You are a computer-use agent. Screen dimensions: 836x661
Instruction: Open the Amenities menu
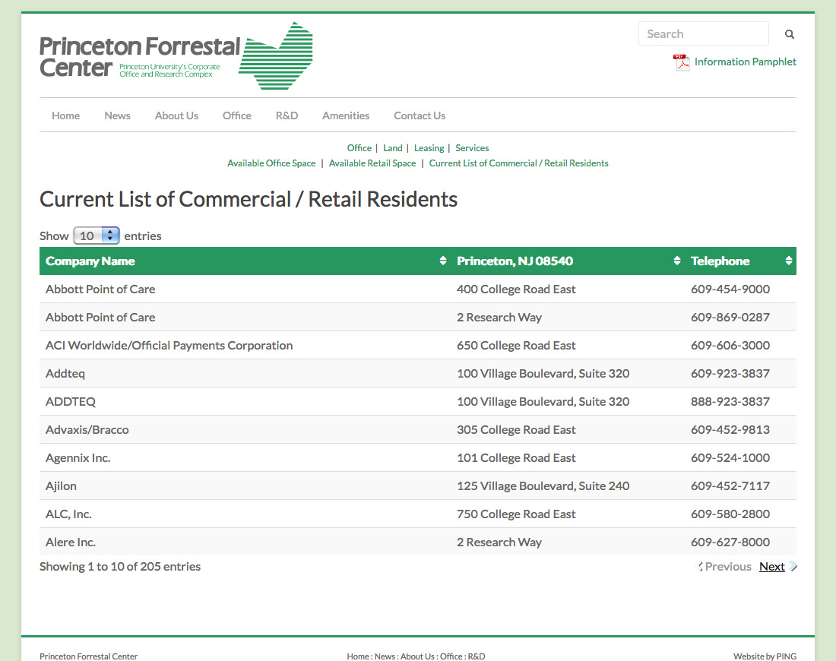346,115
